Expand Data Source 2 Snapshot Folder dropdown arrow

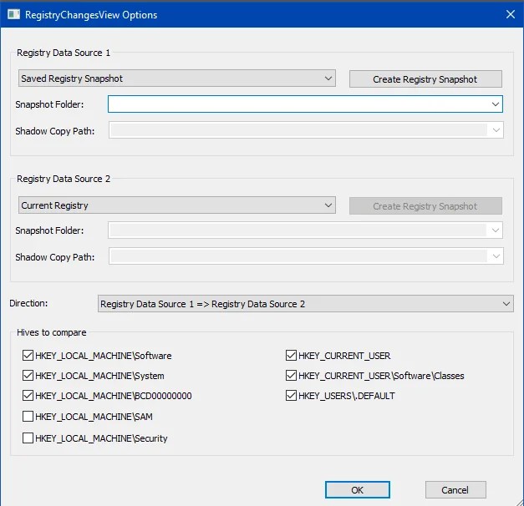click(496, 230)
